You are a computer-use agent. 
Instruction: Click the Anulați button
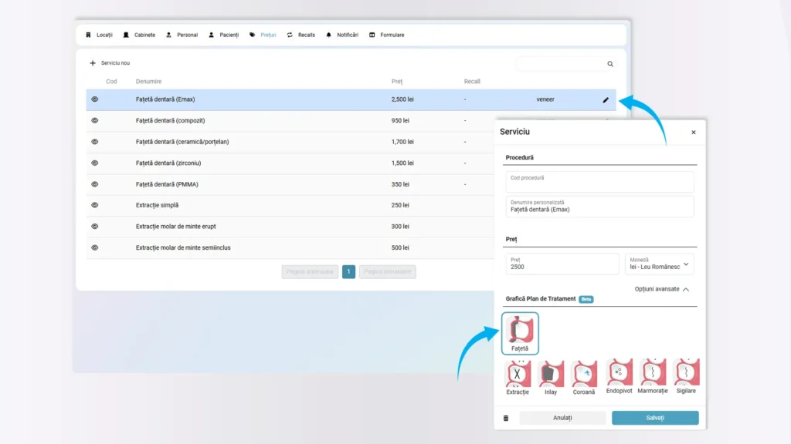tap(562, 418)
